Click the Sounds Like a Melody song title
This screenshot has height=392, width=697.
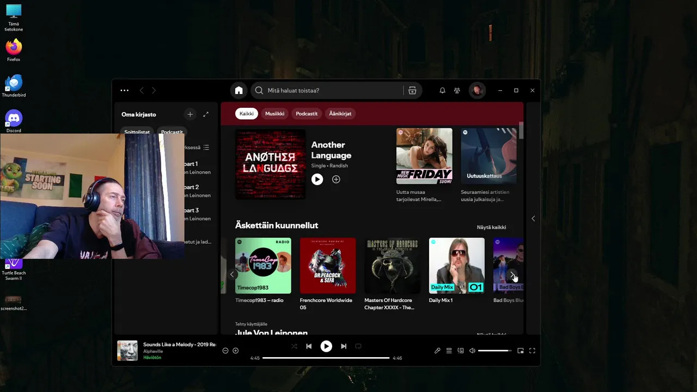click(x=180, y=345)
